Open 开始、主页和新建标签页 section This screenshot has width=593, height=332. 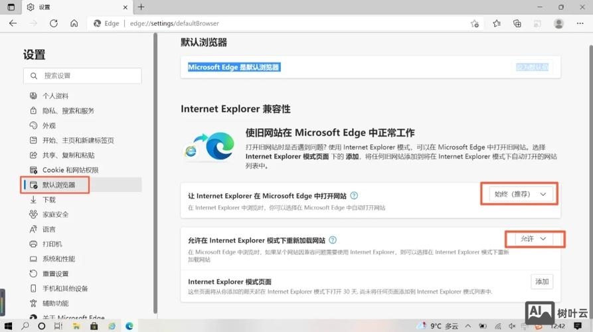78,140
